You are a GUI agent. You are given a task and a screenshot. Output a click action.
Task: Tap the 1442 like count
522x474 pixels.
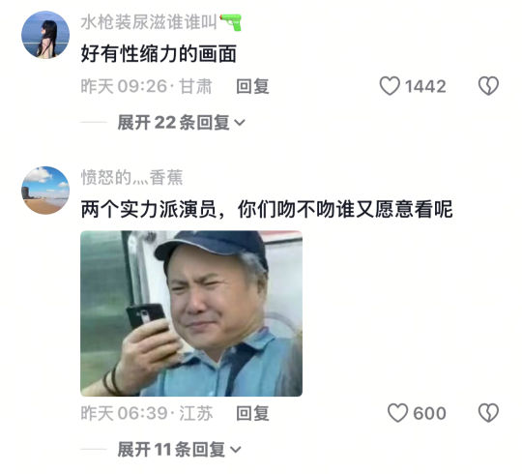click(x=425, y=86)
